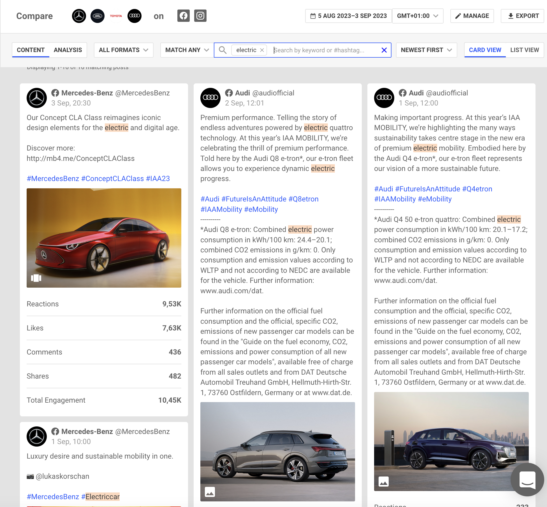Click hashtag #Electriccar in Mercedes post
This screenshot has width=547, height=507.
(100, 497)
